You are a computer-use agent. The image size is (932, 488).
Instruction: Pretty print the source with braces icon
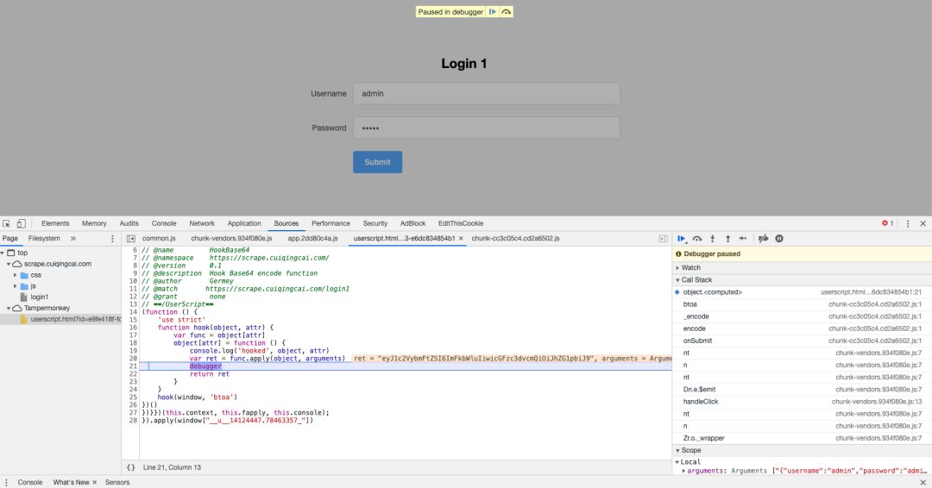coord(131,467)
